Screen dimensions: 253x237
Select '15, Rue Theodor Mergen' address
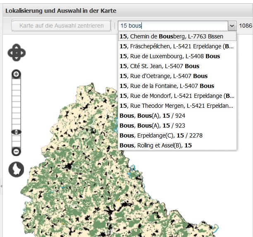click(177, 106)
